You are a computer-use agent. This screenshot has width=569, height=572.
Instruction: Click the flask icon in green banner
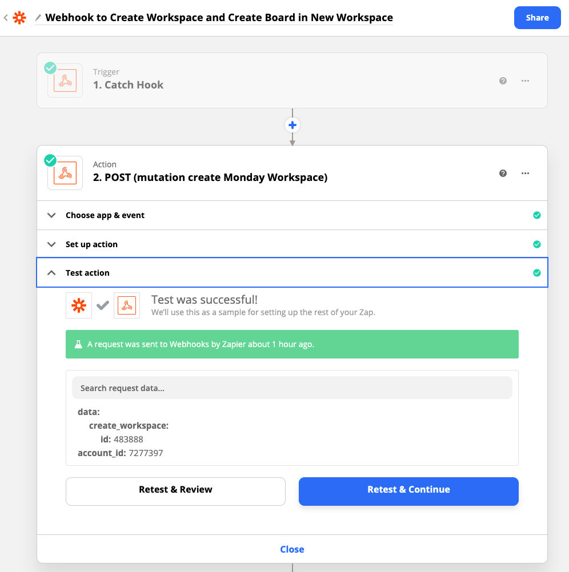pyautogui.click(x=78, y=344)
